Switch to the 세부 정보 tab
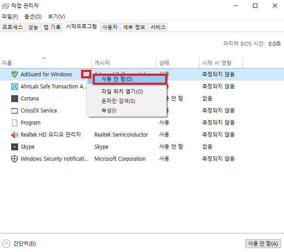284x252 pixels. point(134,27)
